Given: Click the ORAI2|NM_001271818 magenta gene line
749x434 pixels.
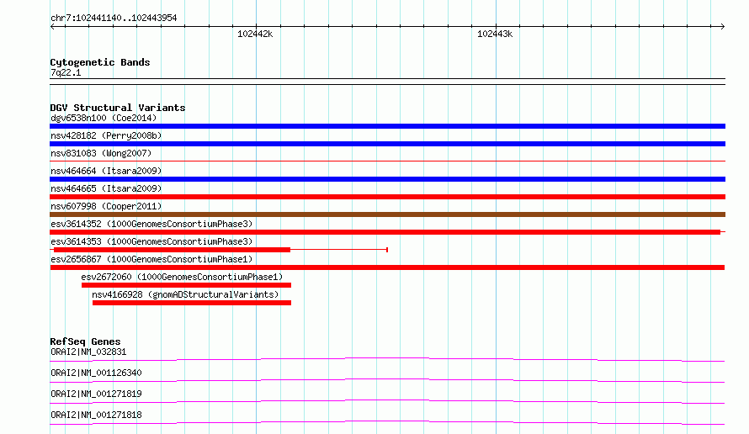Looking at the screenshot, I should (387, 422).
